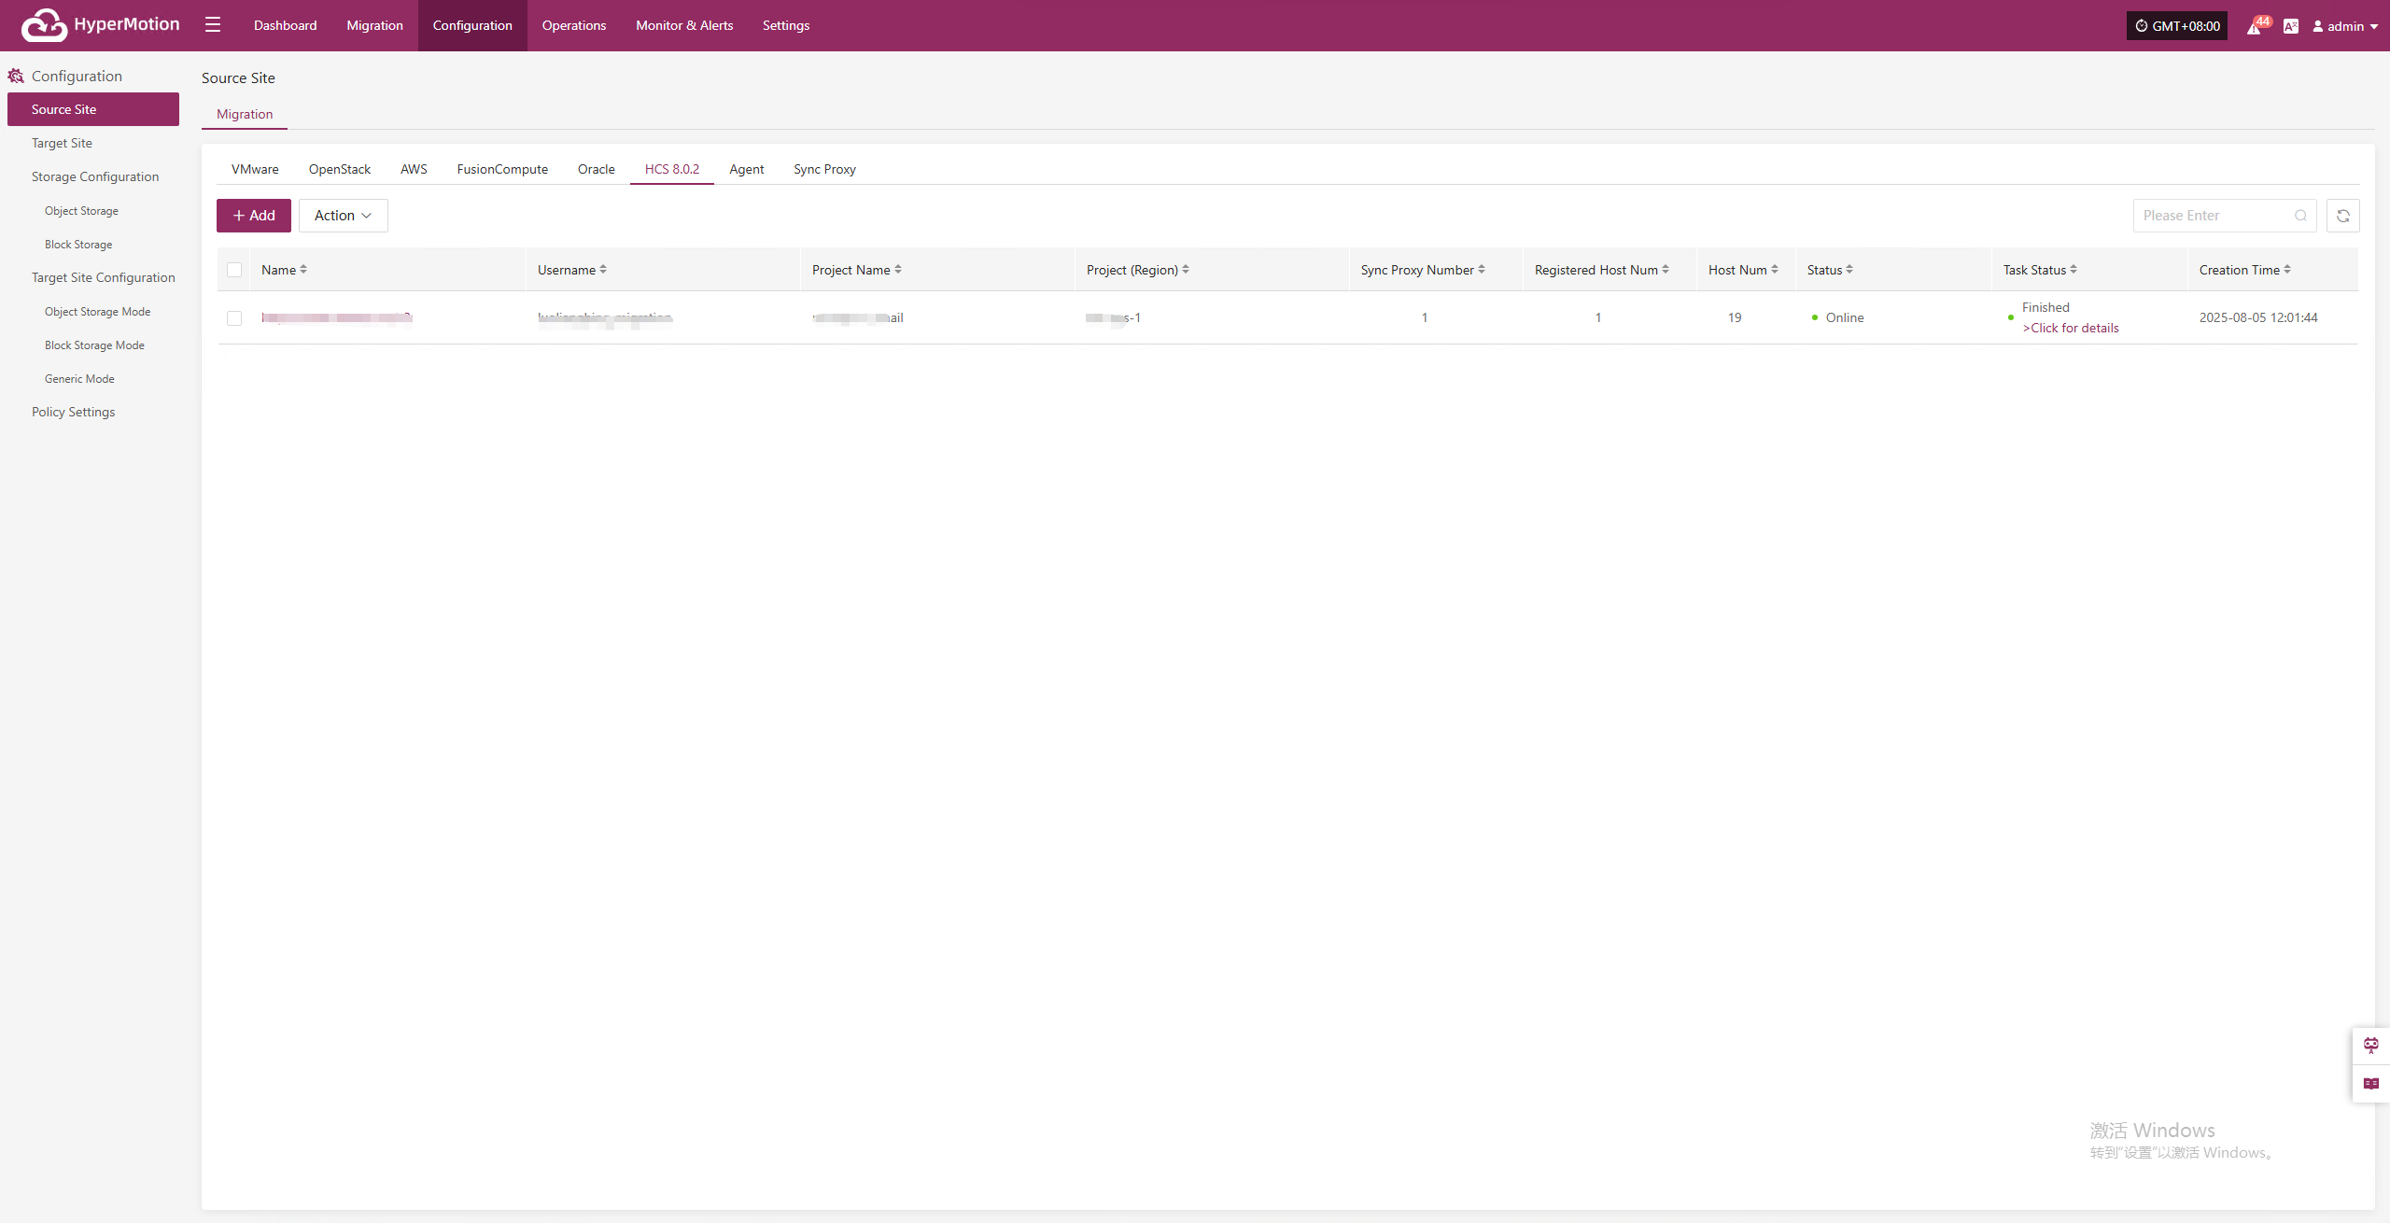Sort by Name column arrows
Screen dimensions: 2390x1223
(303, 270)
